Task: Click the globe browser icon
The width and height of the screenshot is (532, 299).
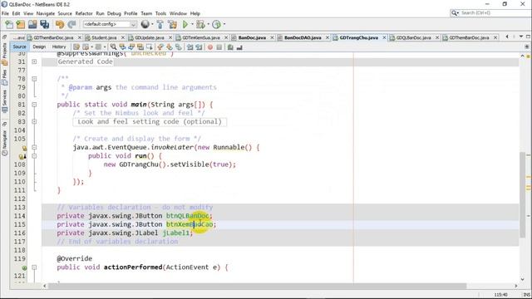Action: click(x=145, y=24)
